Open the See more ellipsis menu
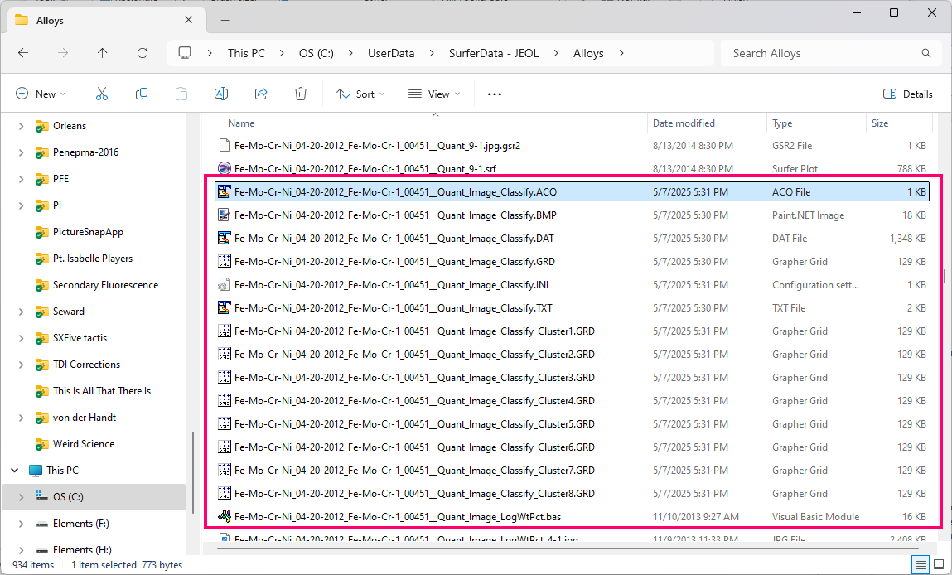 click(495, 94)
